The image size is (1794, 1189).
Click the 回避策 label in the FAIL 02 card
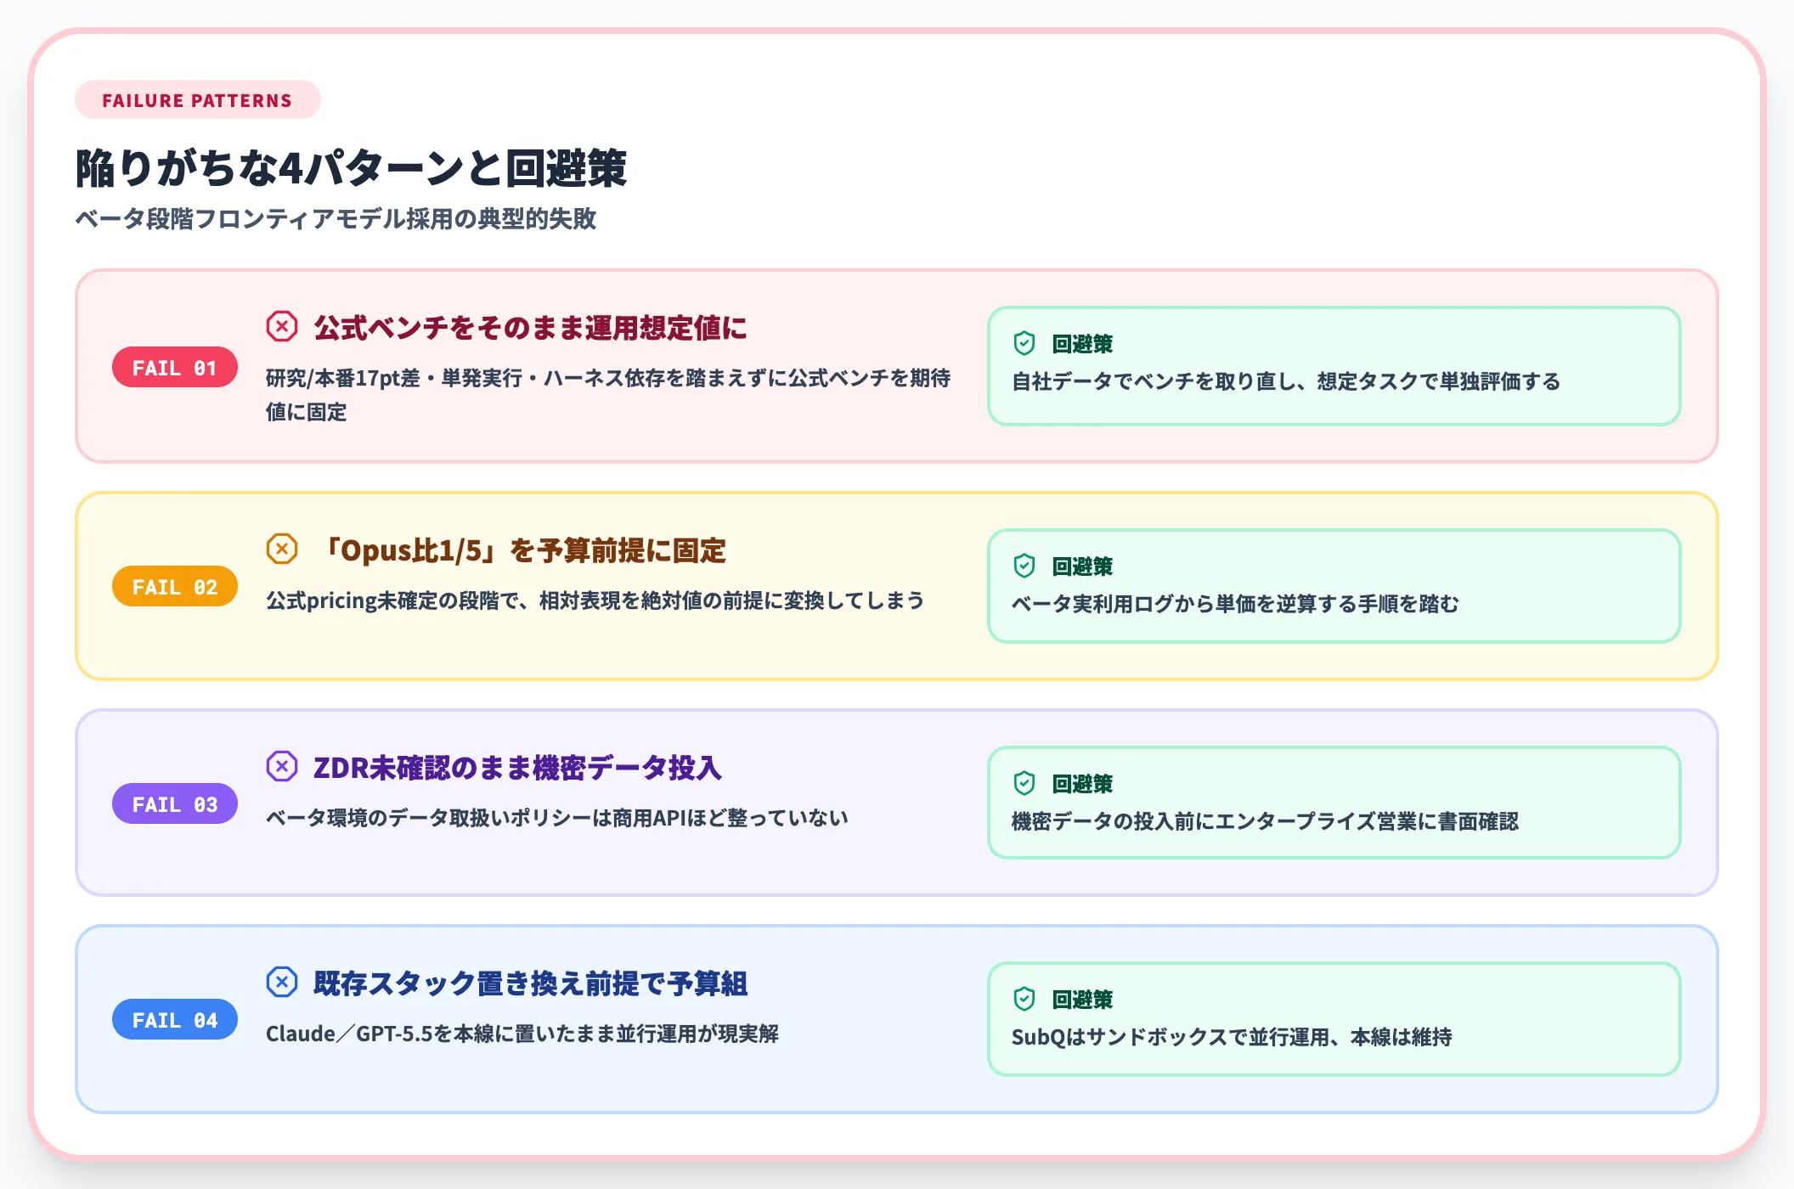(x=1082, y=566)
